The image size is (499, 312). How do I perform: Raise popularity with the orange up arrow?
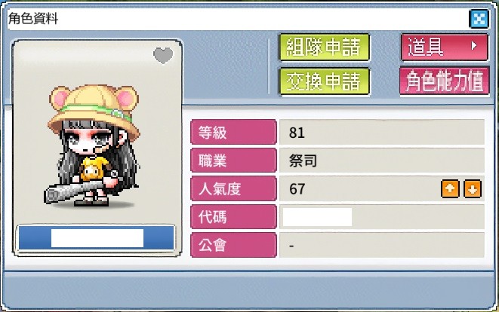pos(450,188)
